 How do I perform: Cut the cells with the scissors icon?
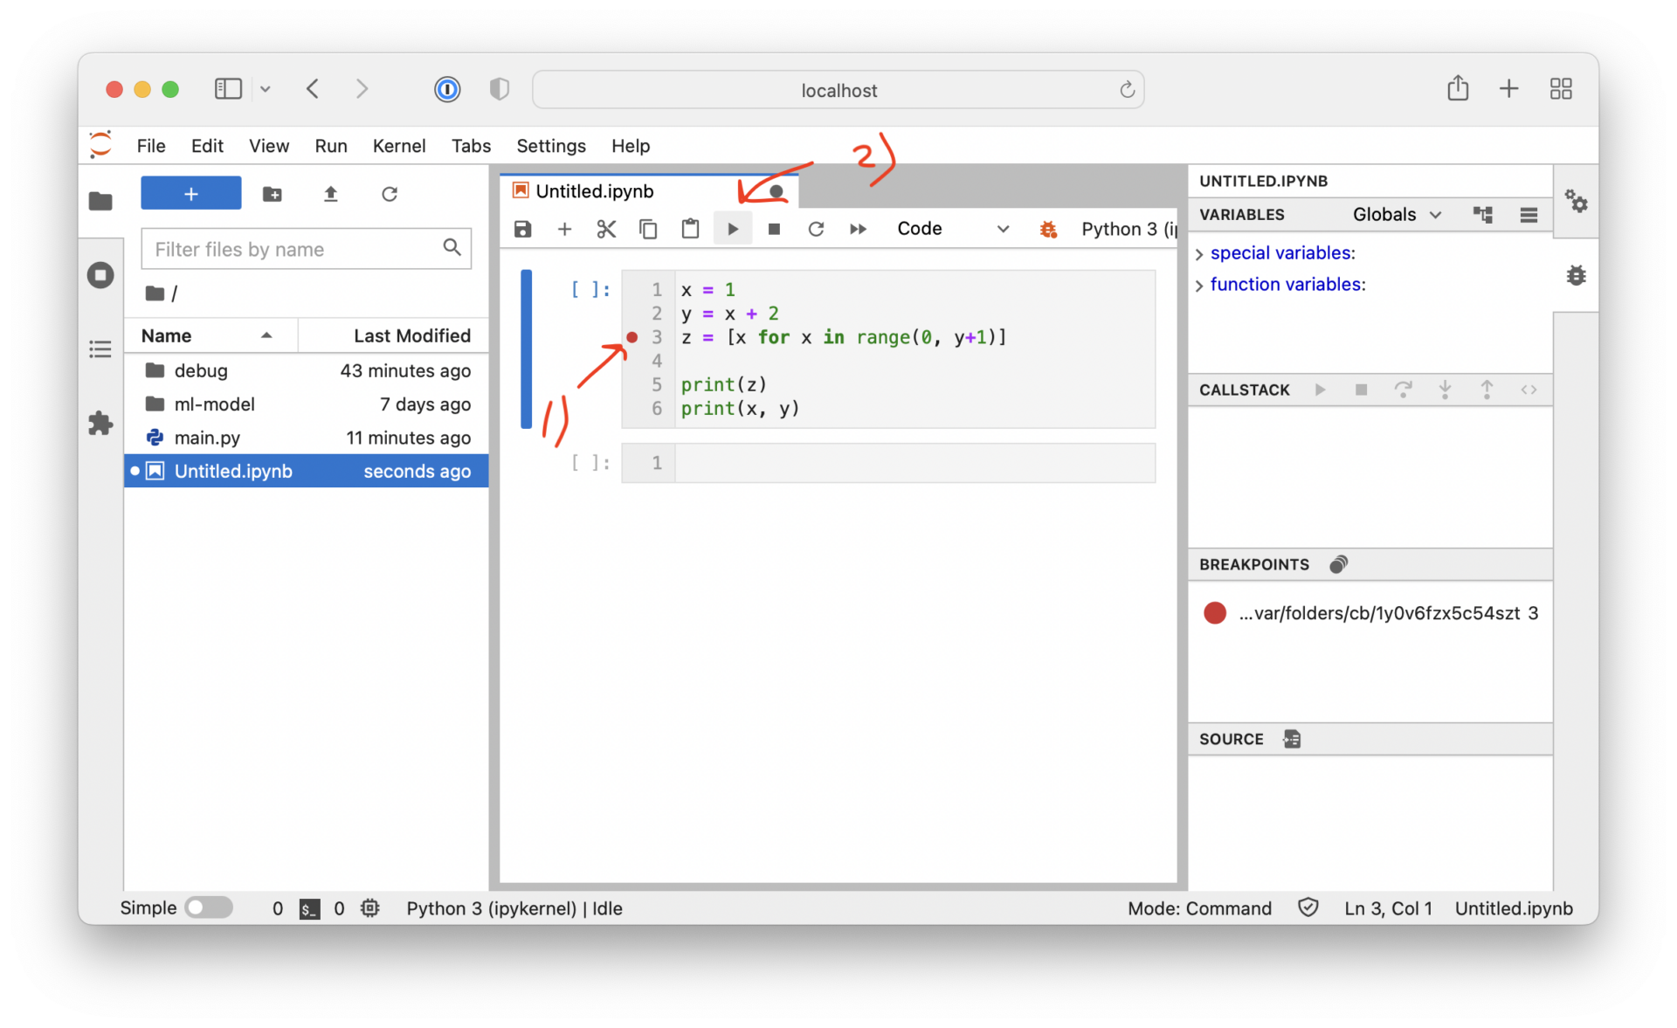[x=606, y=228]
